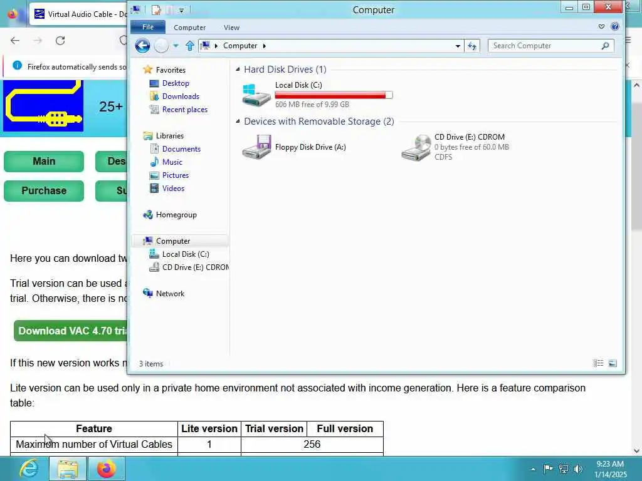Click the Download VAC 4.70 trial button
The height and width of the screenshot is (481, 642).
71,331
